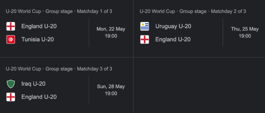The width and height of the screenshot is (265, 113).
Task: Select England U-20 in the Uruguay match
Action: tap(173, 39)
